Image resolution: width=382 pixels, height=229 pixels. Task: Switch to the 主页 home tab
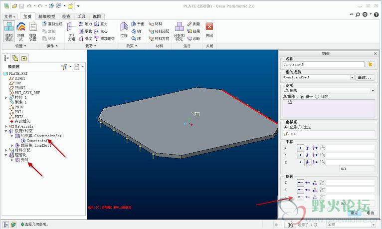pyautogui.click(x=27, y=16)
